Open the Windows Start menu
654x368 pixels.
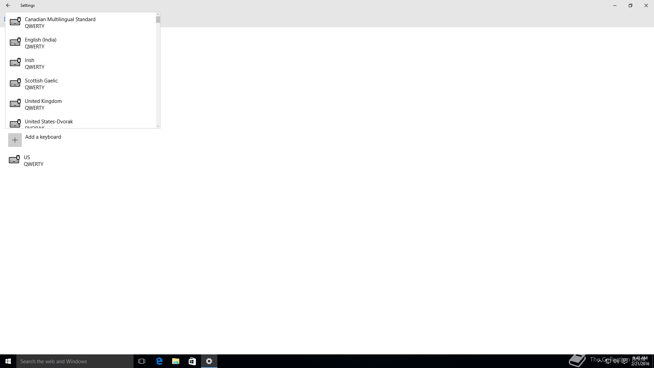[x=8, y=361]
